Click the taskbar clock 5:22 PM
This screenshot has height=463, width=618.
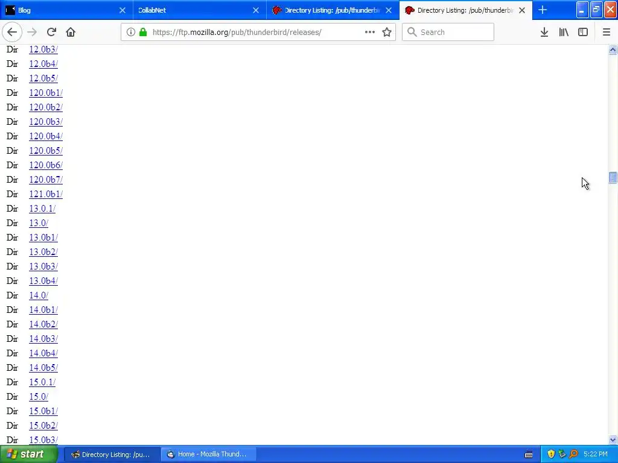(596, 455)
